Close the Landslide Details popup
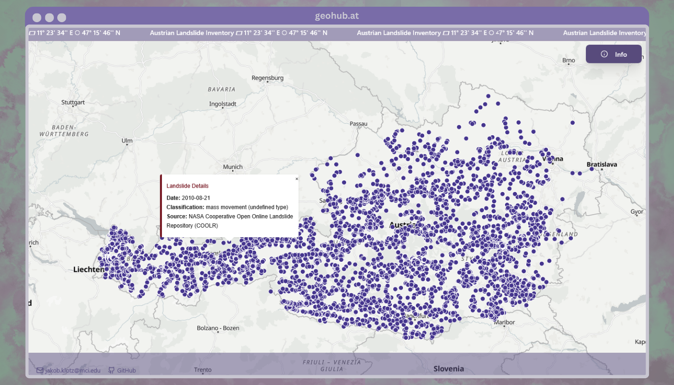Screen dimensions: 674x385 297,179
